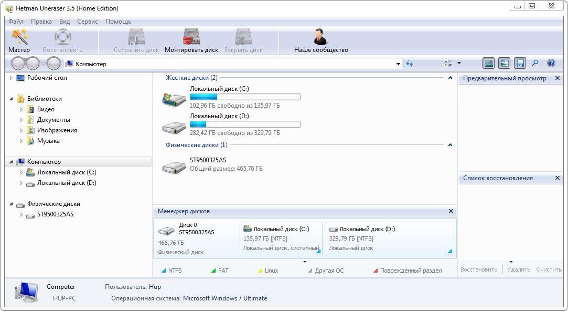This screenshot has height=312, width=568.
Task: Click the yellow Linux legend marker
Action: pyautogui.click(x=260, y=271)
